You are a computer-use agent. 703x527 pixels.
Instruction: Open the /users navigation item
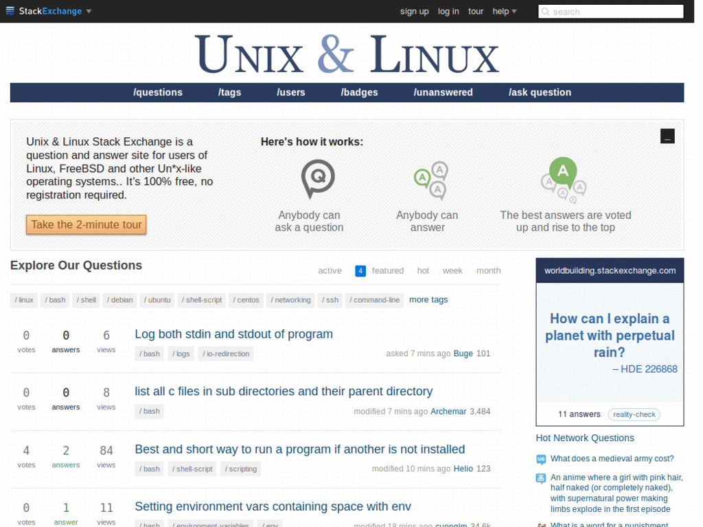pos(291,93)
